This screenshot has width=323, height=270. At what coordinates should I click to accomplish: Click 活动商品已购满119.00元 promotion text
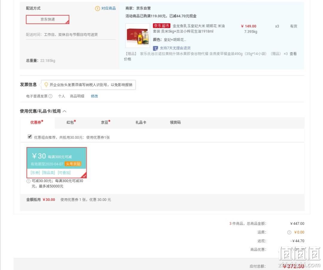(x=161, y=16)
